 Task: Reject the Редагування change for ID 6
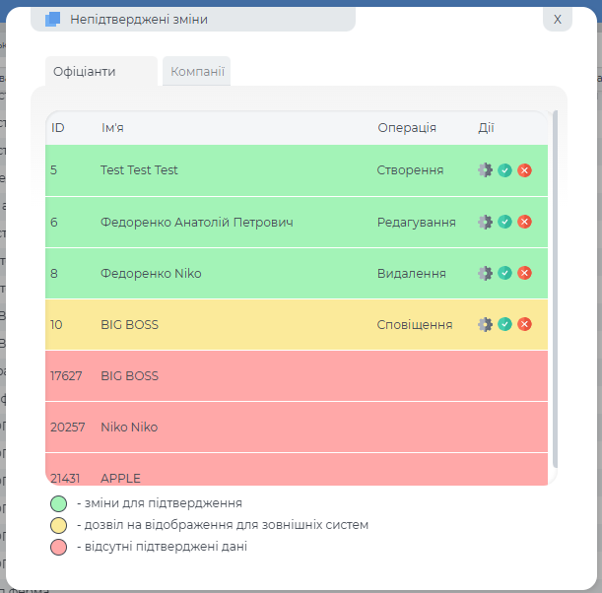524,222
